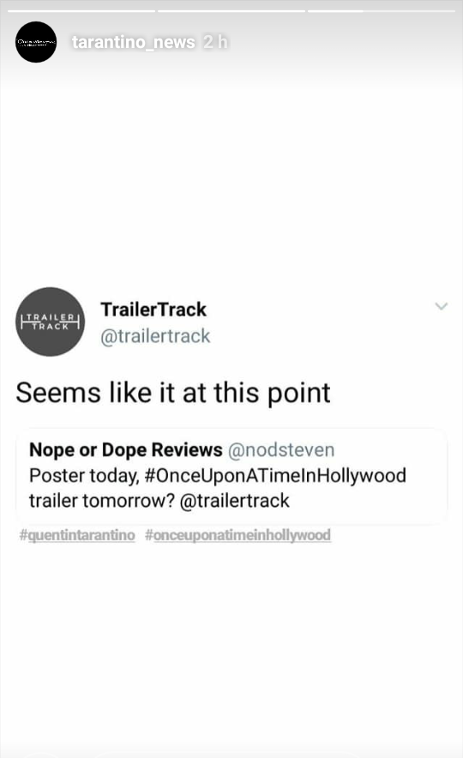Tap the second story progress bar segment
Image resolution: width=463 pixels, height=758 pixels.
231,10
